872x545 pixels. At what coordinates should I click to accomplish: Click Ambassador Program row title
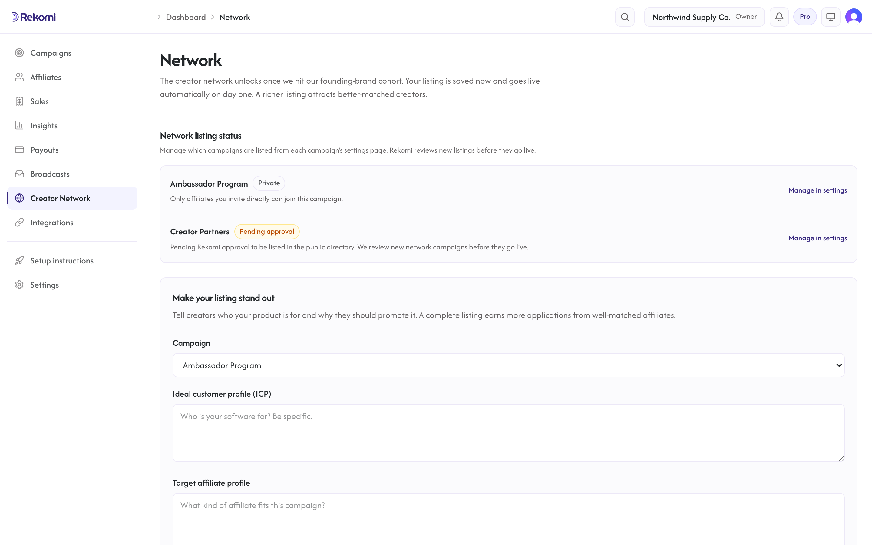tap(209, 184)
